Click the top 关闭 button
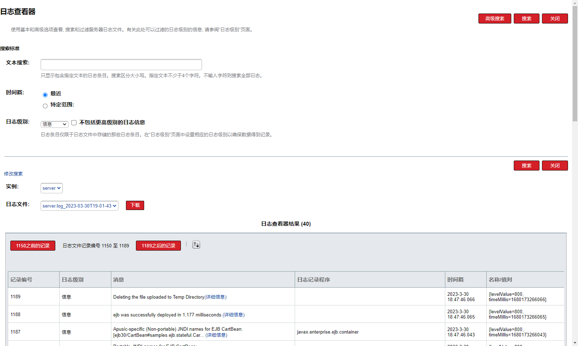This screenshot has width=578, height=346. 554,19
